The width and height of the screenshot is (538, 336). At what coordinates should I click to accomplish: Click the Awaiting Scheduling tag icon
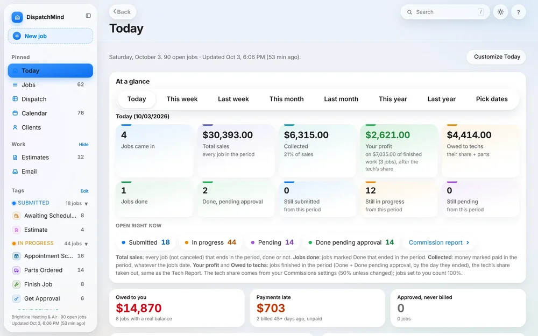click(x=16, y=216)
